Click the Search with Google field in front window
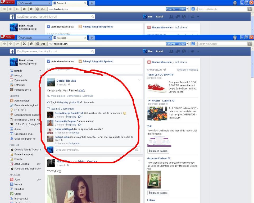 (x=223, y=44)
